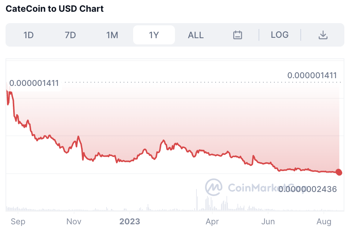Click the Jun label on the time axis

click(x=268, y=222)
